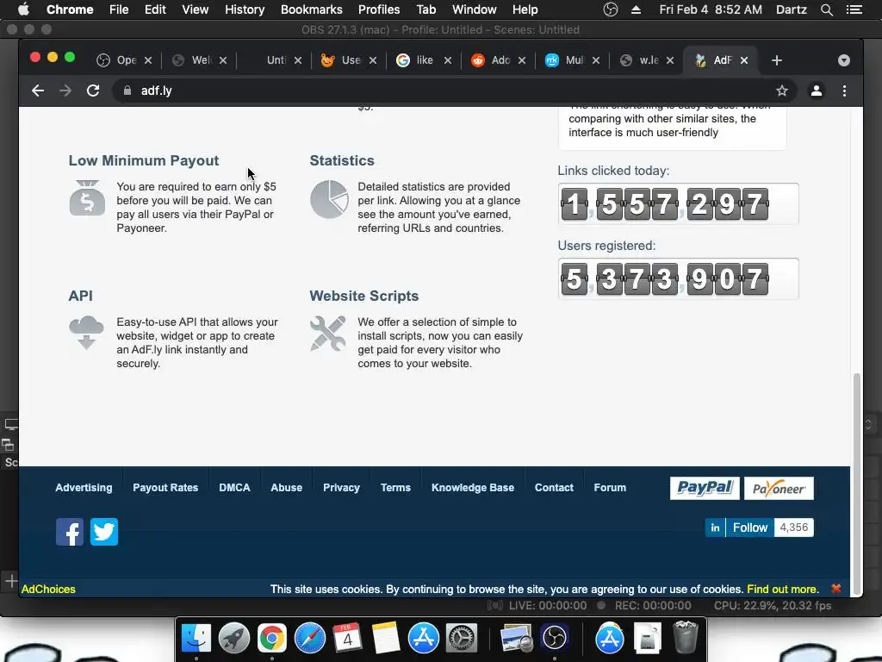Open Trash from the Dock
The image size is (882, 662).
click(685, 637)
